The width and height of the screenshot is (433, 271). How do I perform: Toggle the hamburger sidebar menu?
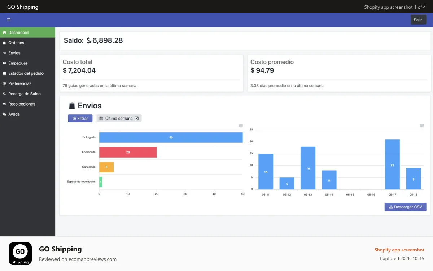[9, 20]
